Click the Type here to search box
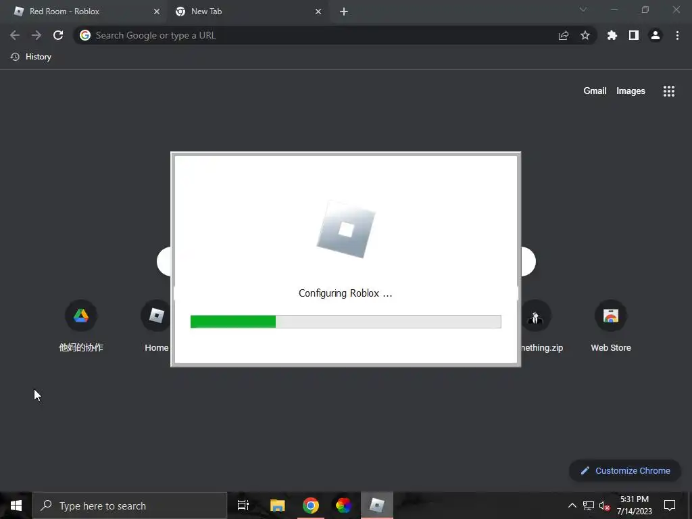Viewport: 692px width, 519px height. click(x=130, y=505)
